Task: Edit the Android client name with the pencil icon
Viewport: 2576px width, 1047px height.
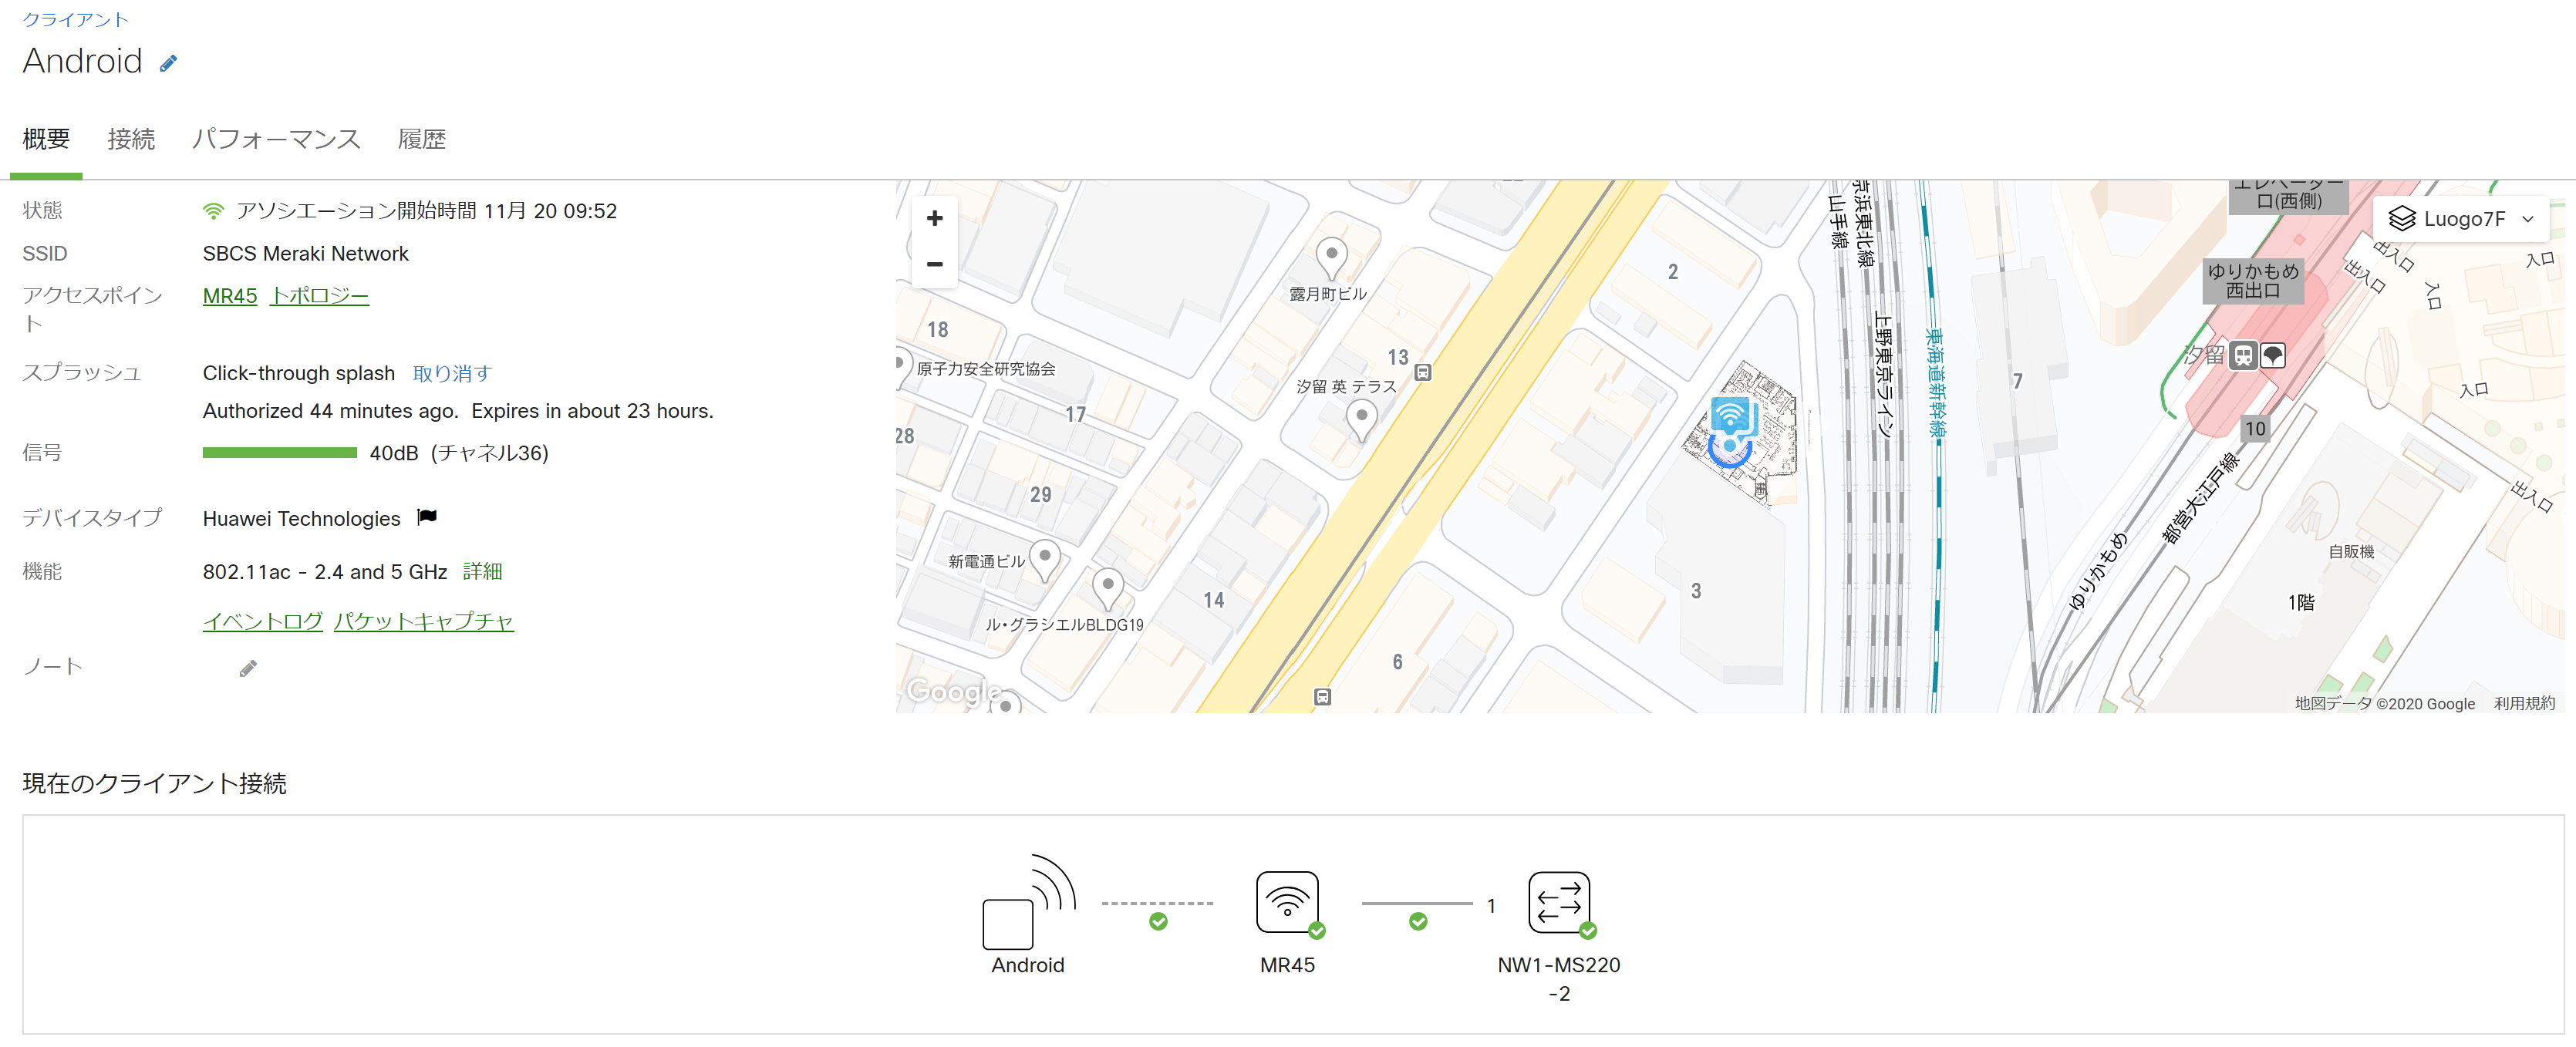Action: [168, 63]
